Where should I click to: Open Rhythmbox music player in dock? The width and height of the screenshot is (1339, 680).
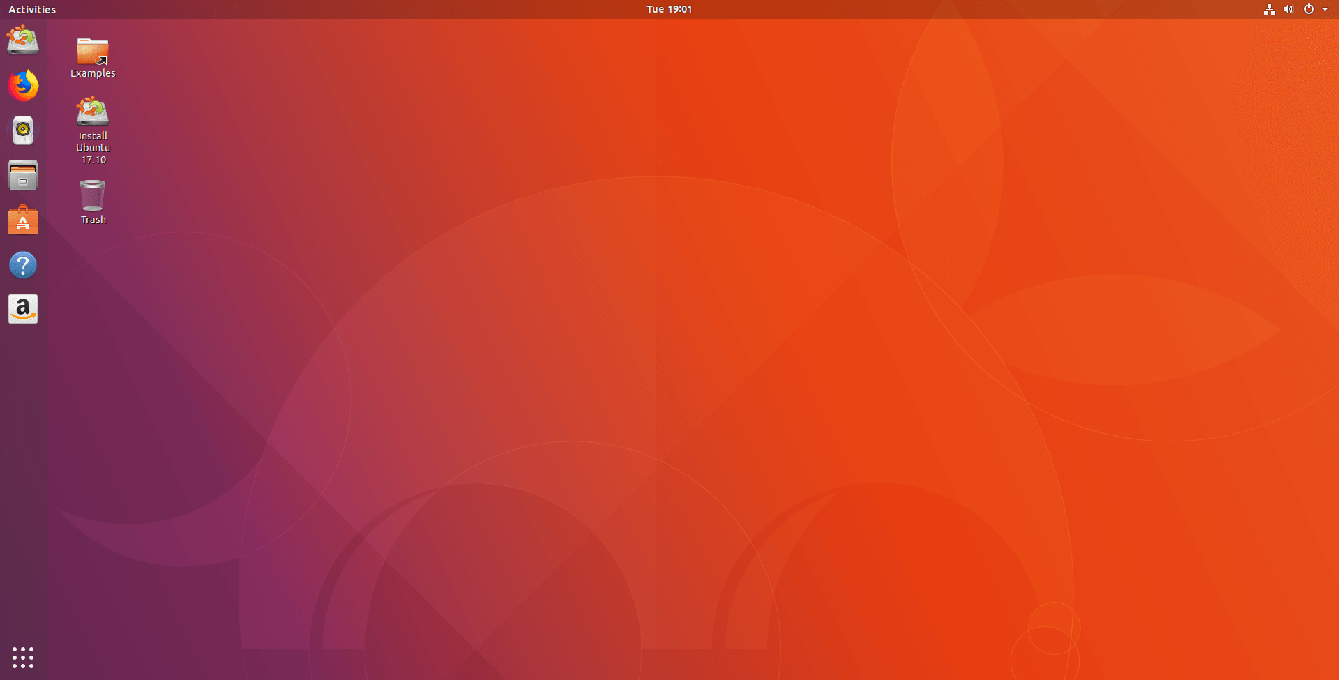23,130
